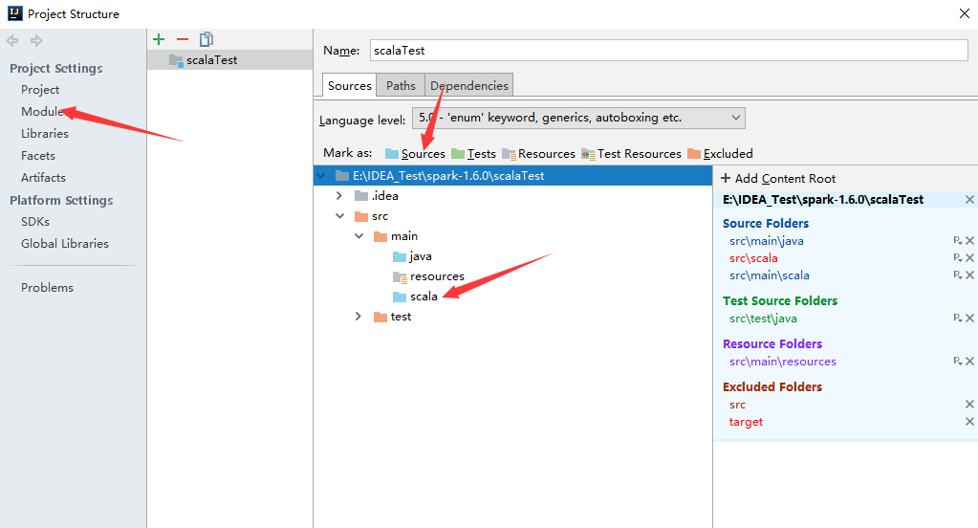The width and height of the screenshot is (978, 528).
Task: Edit properties icon for src\main\scala
Action: pos(957,275)
